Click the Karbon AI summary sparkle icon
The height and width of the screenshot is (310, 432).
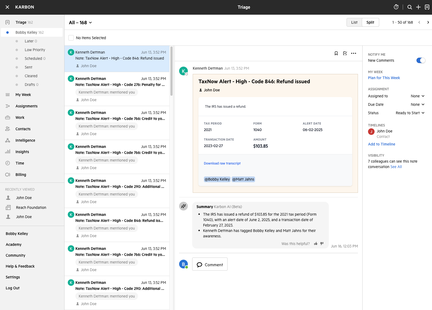click(183, 206)
